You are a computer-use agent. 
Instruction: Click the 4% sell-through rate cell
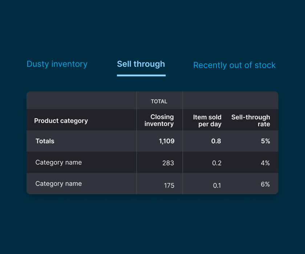265,163
